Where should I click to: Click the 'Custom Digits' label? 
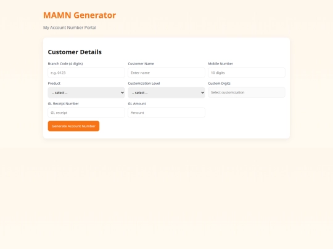point(219,84)
